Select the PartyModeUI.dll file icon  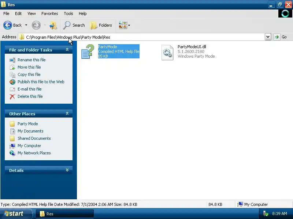pos(167,53)
